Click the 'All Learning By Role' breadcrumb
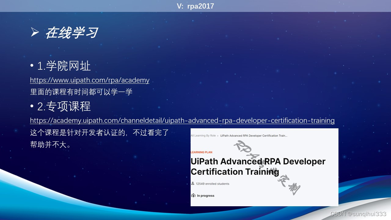Viewport: 391px width, 220px height. pyautogui.click(x=203, y=136)
